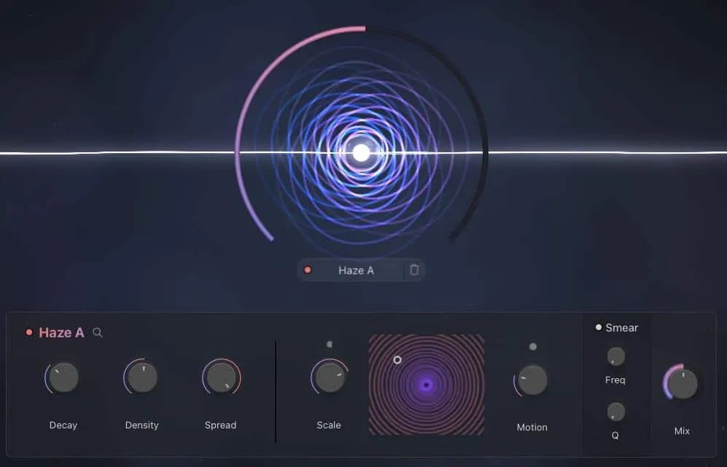Toggle the small dot above the Scale knob
Screen dimensions: 727x467
[330, 344]
